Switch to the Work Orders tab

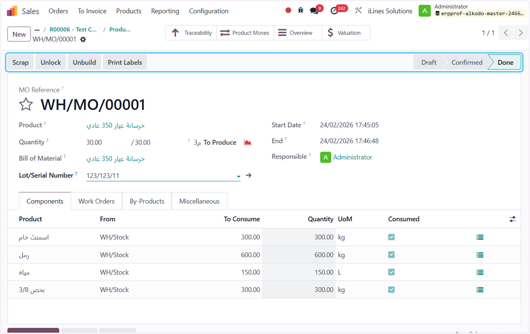pos(96,201)
